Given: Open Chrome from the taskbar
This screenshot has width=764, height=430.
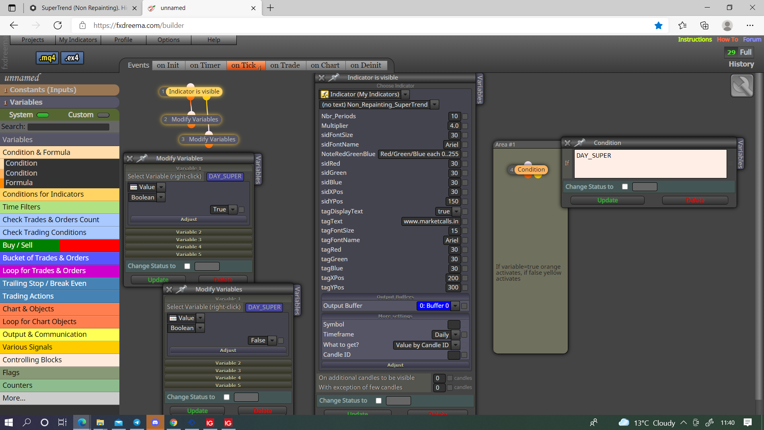Looking at the screenshot, I should coord(173,422).
